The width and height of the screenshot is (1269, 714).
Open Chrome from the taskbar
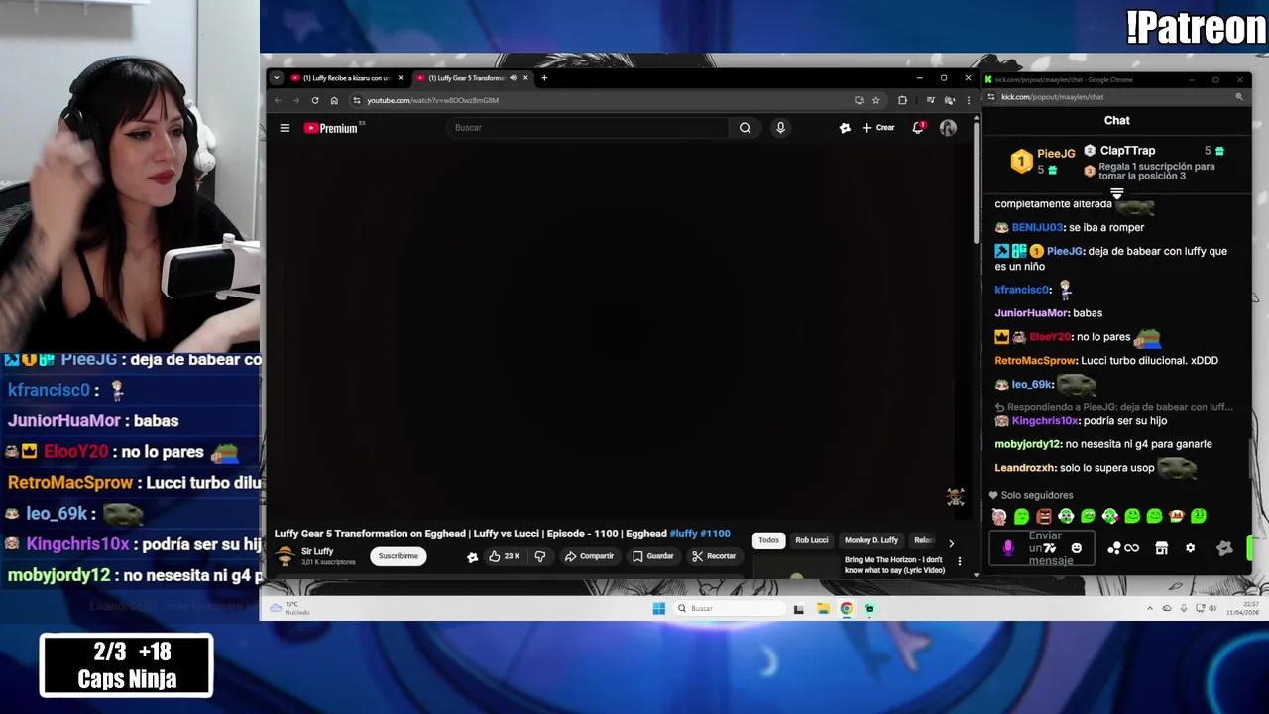pos(846,608)
